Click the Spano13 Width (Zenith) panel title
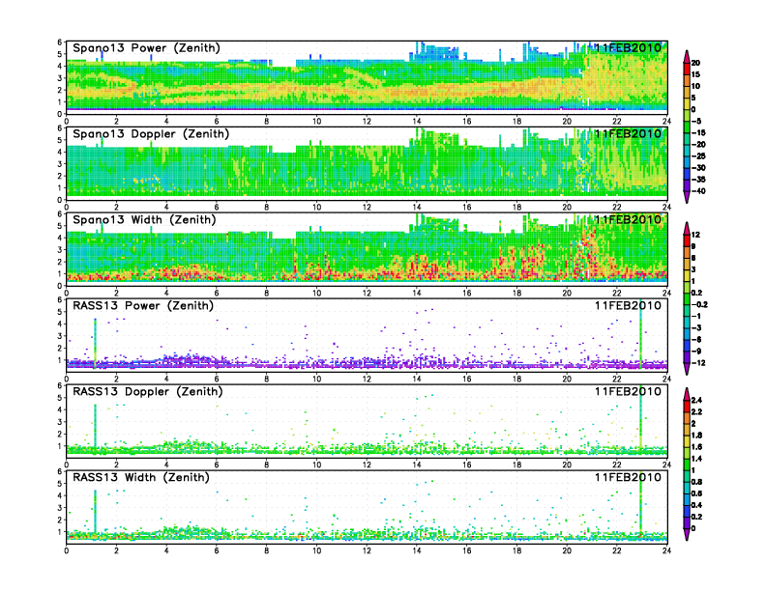 coord(144,219)
